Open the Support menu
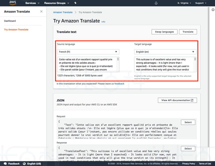215x166 pixels. coord(201,3)
